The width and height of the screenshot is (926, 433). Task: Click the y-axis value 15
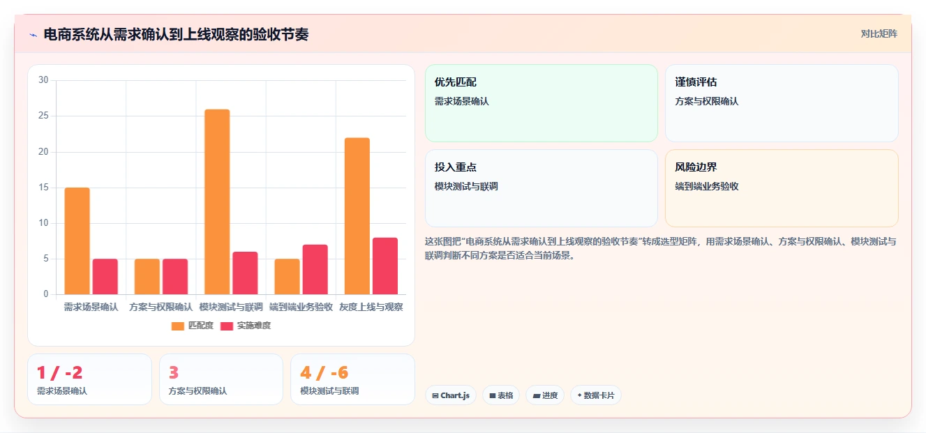point(43,188)
